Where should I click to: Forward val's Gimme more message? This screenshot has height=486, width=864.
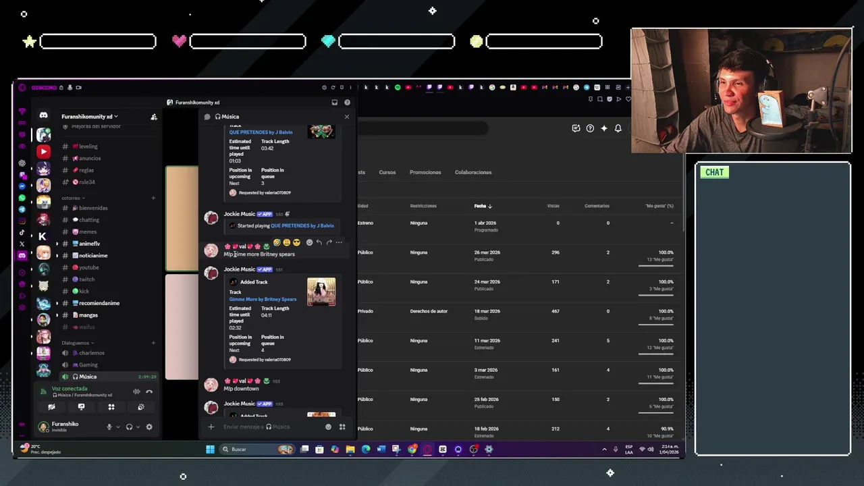pyautogui.click(x=329, y=242)
